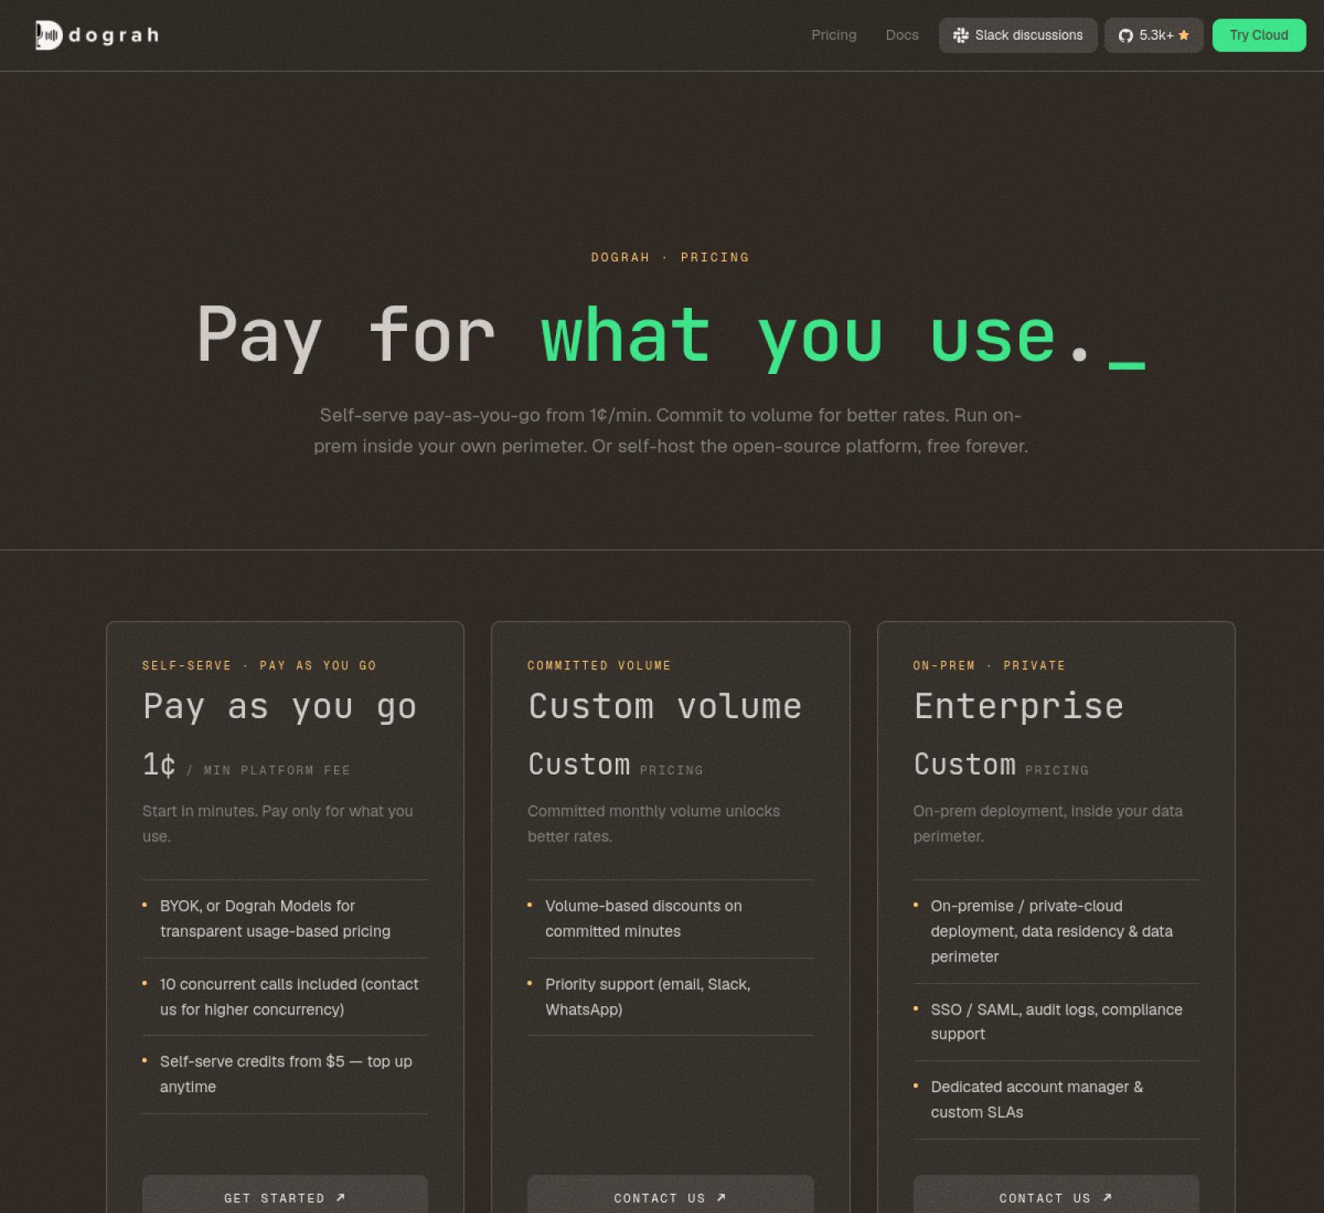The image size is (1324, 1213).
Task: Click 'Custom PRICING' in Custom volume card
Action: 616,765
